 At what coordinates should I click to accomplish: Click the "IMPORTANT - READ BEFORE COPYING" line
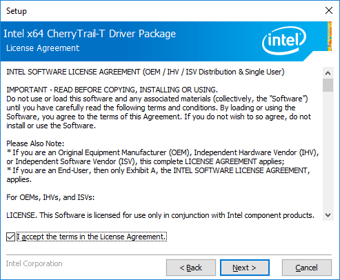[112, 90]
